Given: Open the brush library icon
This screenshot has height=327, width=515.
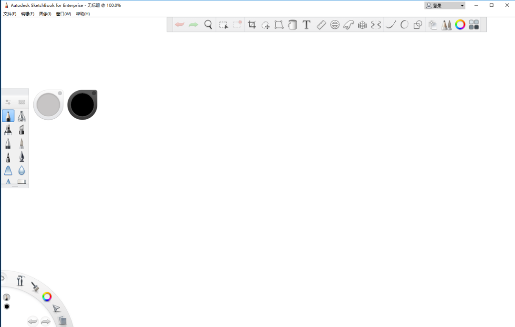Looking at the screenshot, I should click(21, 102).
